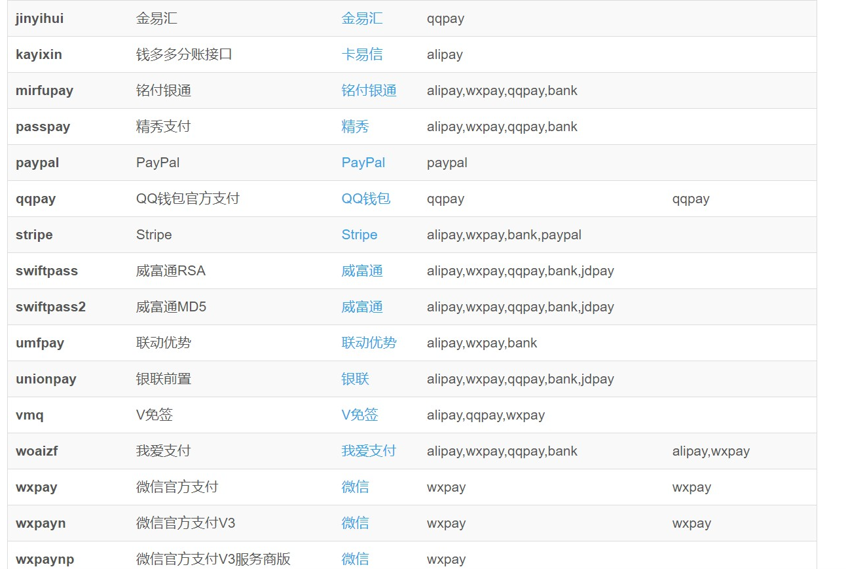846x569 pixels.
Task: Click the PayPal link
Action: [x=363, y=163]
